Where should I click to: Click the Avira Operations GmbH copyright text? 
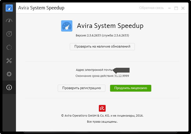click(x=102, y=116)
